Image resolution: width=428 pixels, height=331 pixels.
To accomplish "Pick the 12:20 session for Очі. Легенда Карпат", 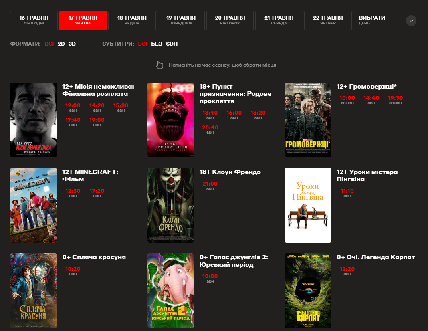I will click(x=347, y=271).
